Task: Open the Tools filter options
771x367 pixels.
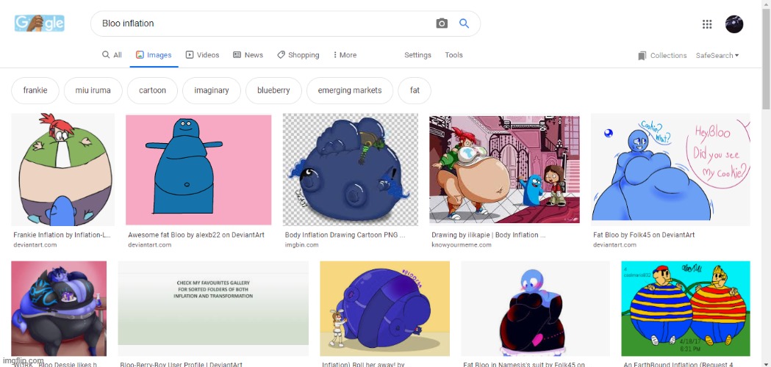Action: tap(453, 55)
